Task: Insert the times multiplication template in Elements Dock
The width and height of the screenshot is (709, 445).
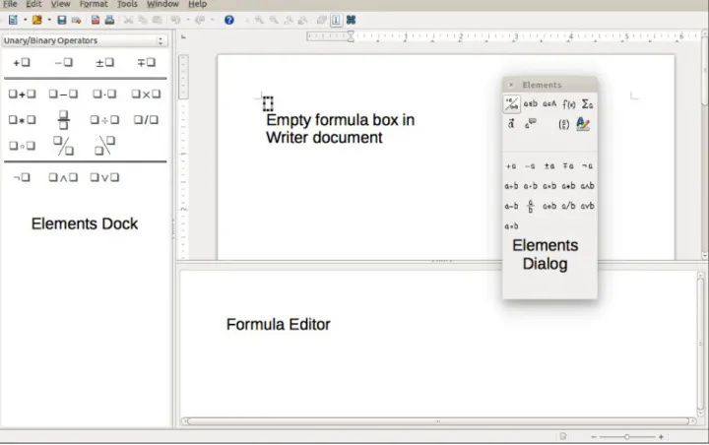Action: [146, 95]
